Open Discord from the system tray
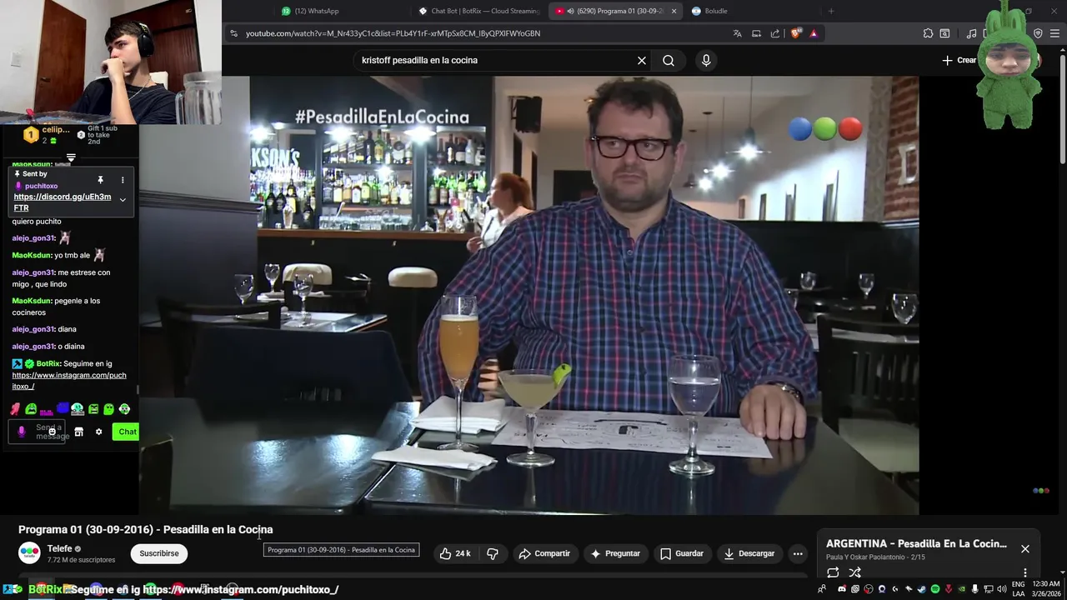 click(x=842, y=589)
